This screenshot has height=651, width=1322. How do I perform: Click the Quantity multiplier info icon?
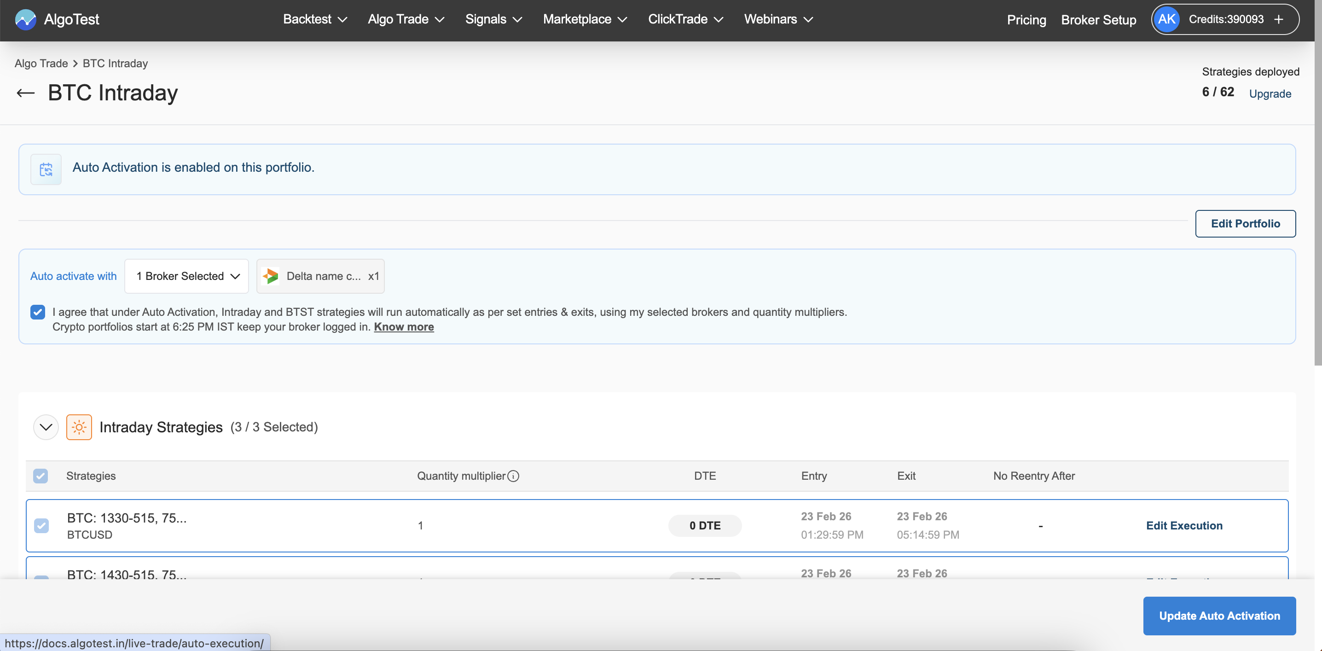tap(513, 476)
